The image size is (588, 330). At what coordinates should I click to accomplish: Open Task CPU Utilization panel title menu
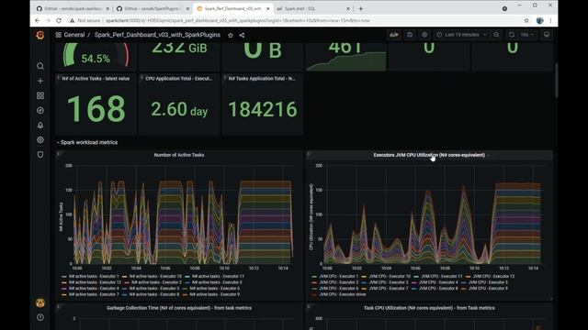(x=429, y=308)
